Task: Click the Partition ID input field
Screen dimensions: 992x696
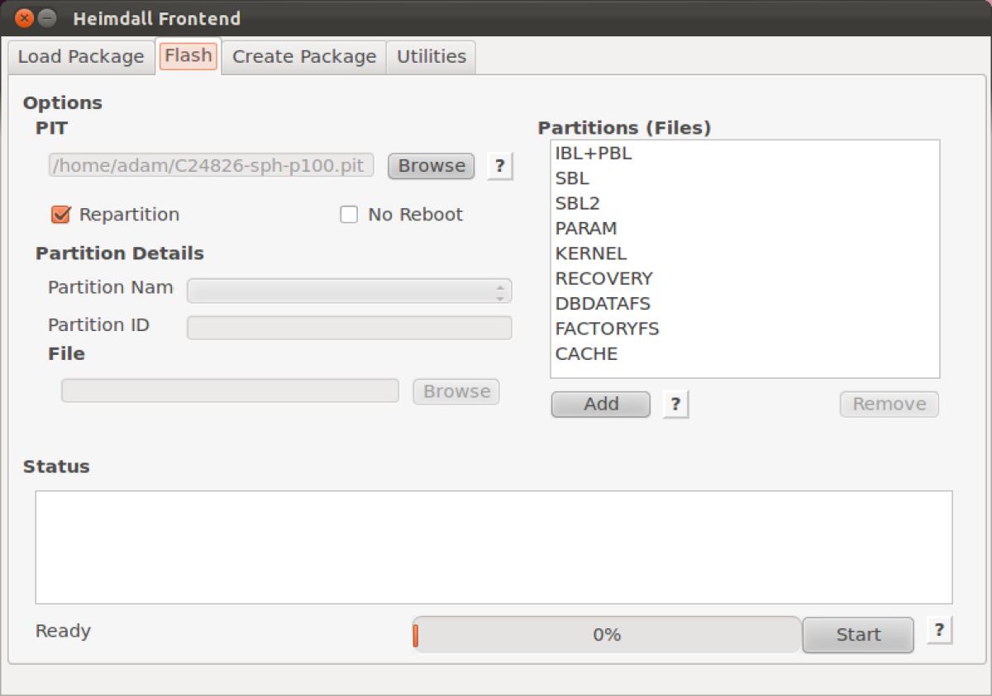Action: click(349, 327)
